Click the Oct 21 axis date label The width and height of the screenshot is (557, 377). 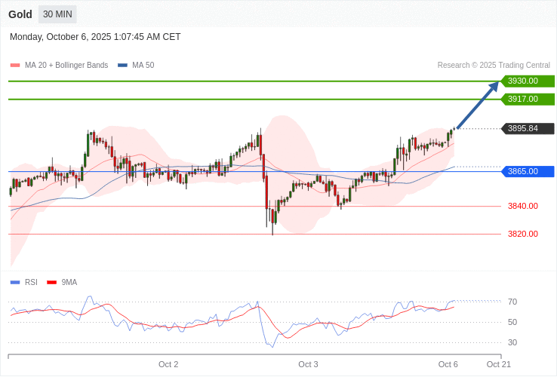tap(499, 364)
